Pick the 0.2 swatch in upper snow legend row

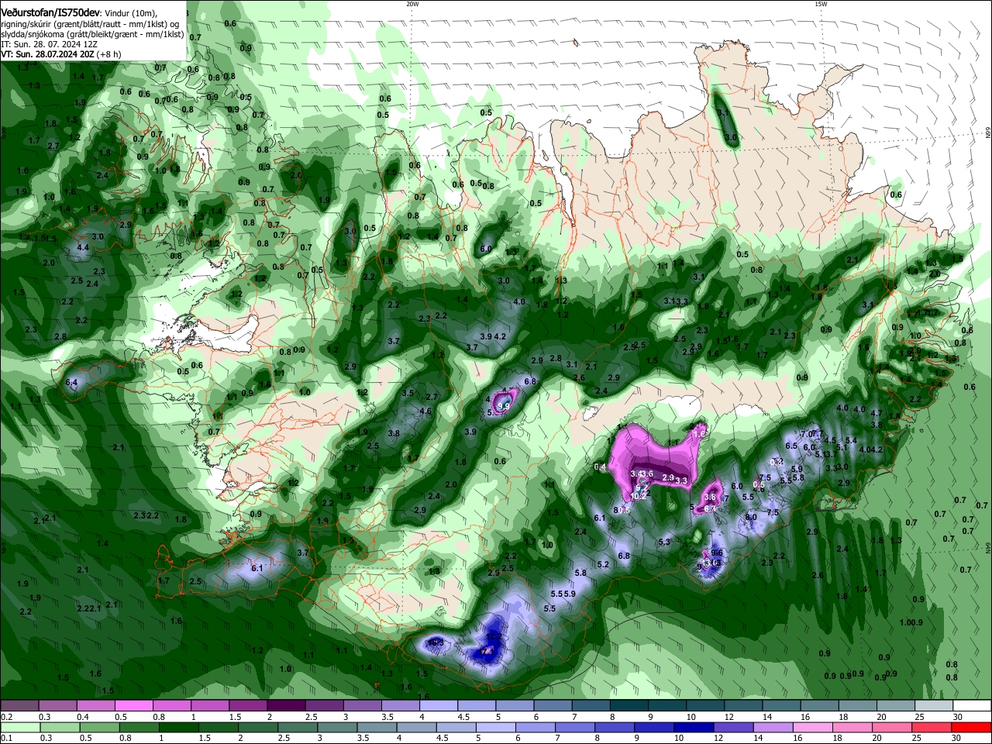(19, 706)
